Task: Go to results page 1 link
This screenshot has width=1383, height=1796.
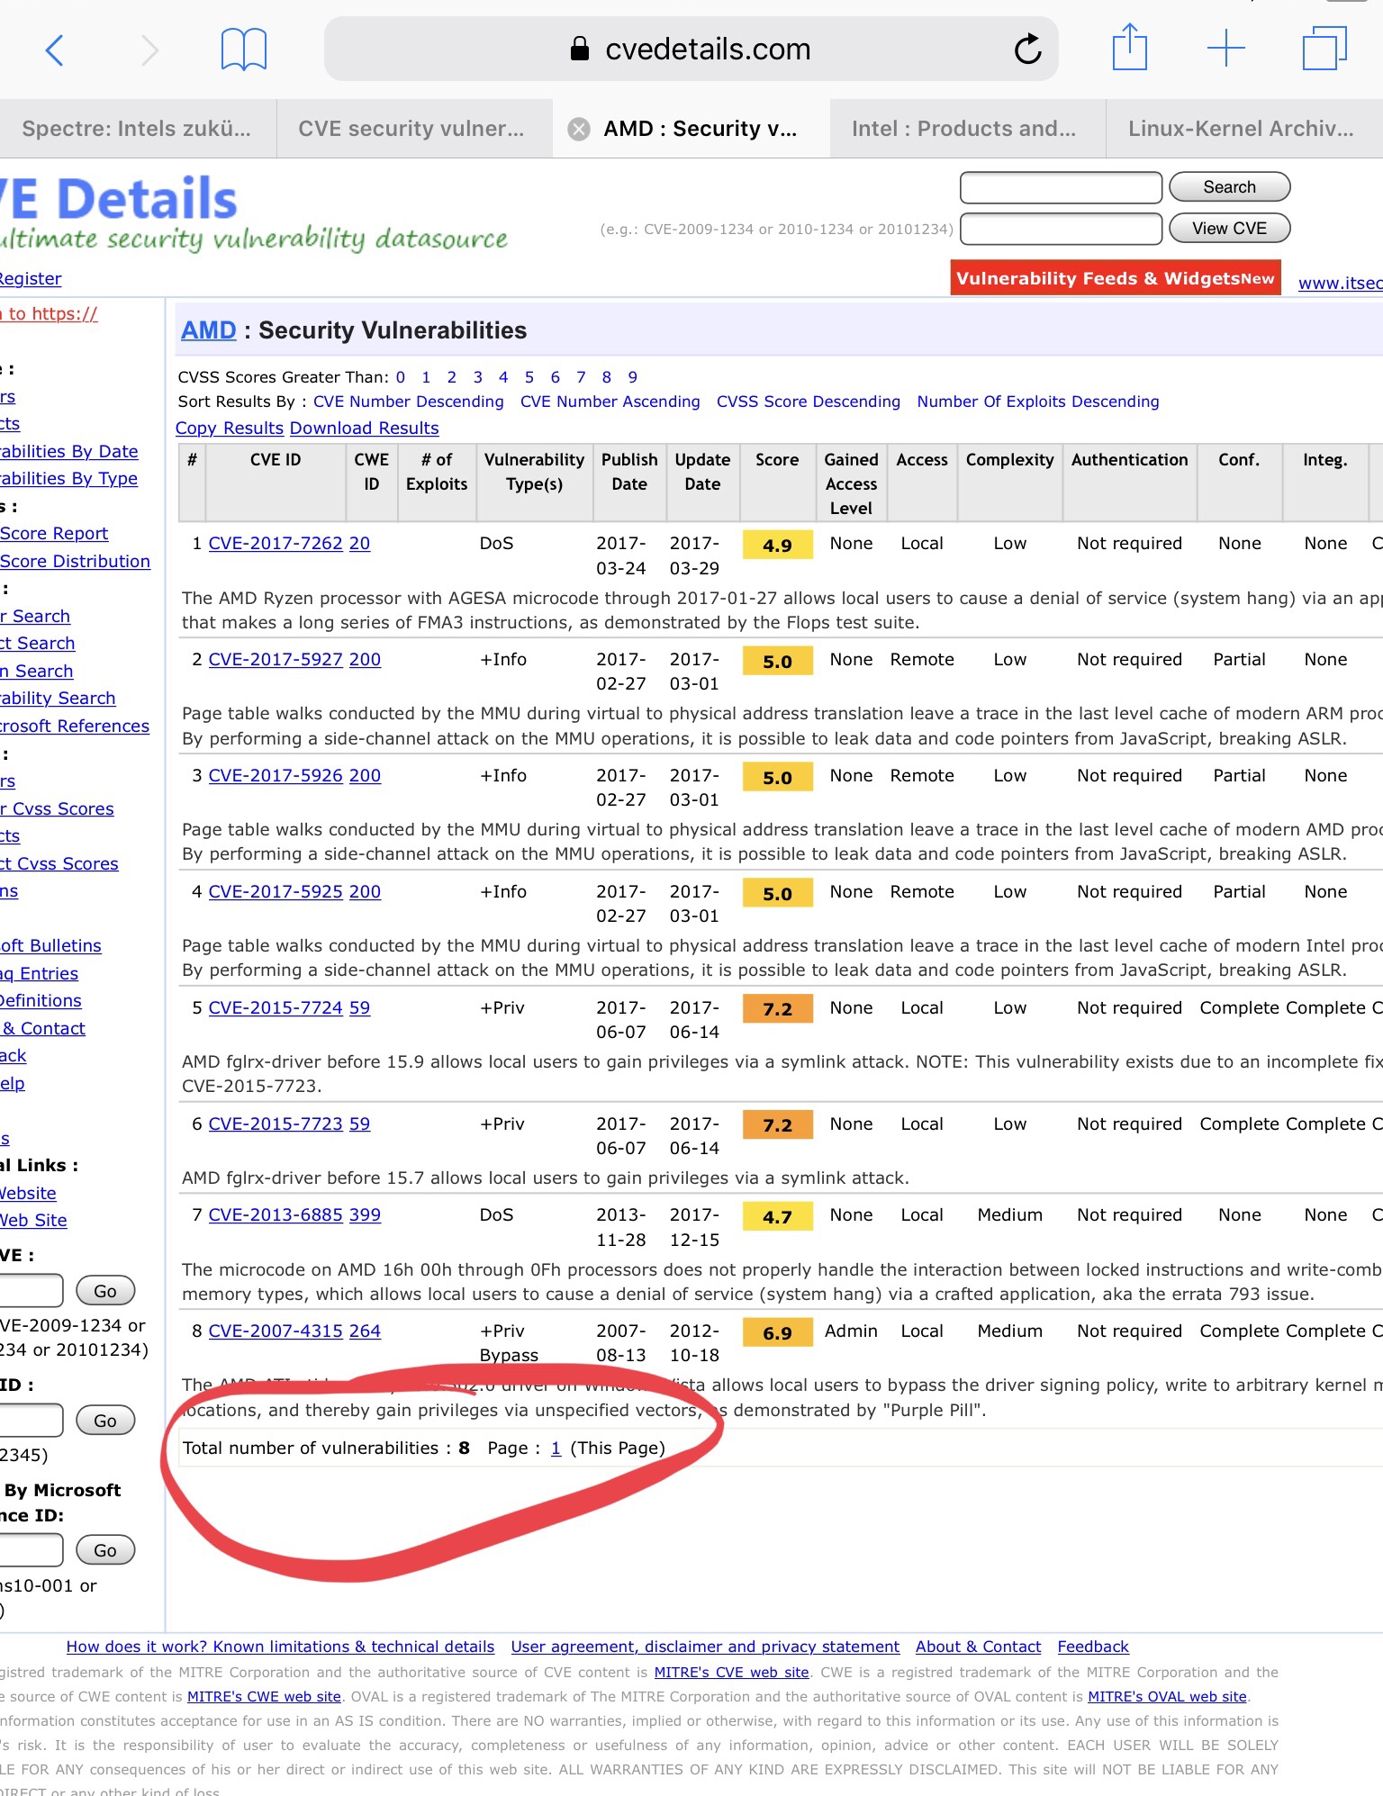Action: [556, 1449]
